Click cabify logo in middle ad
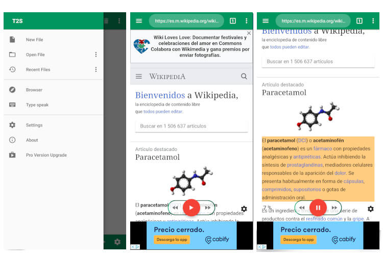 217,240
